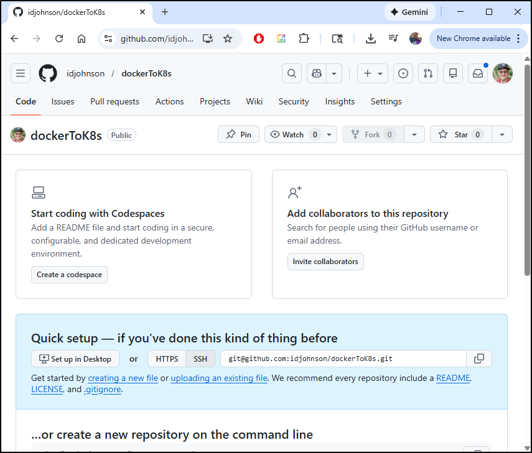Click the Invite collaborators button
The height and width of the screenshot is (453, 532).
pos(325,262)
